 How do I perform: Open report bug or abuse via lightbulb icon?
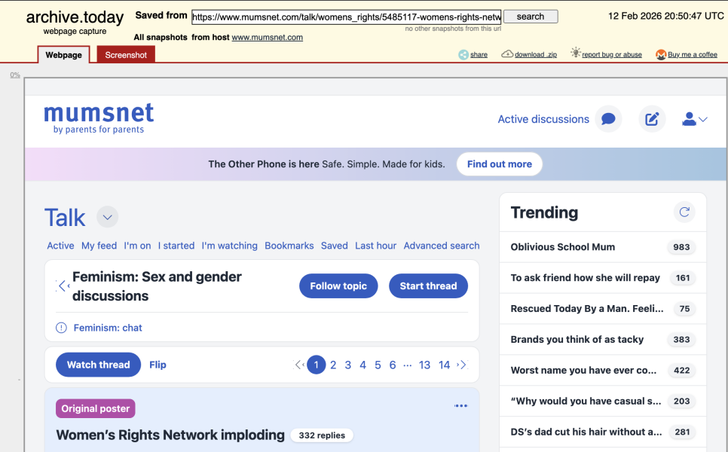click(x=574, y=53)
